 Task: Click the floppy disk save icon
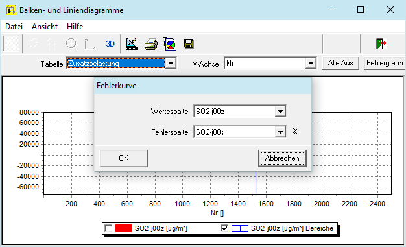click(x=189, y=43)
